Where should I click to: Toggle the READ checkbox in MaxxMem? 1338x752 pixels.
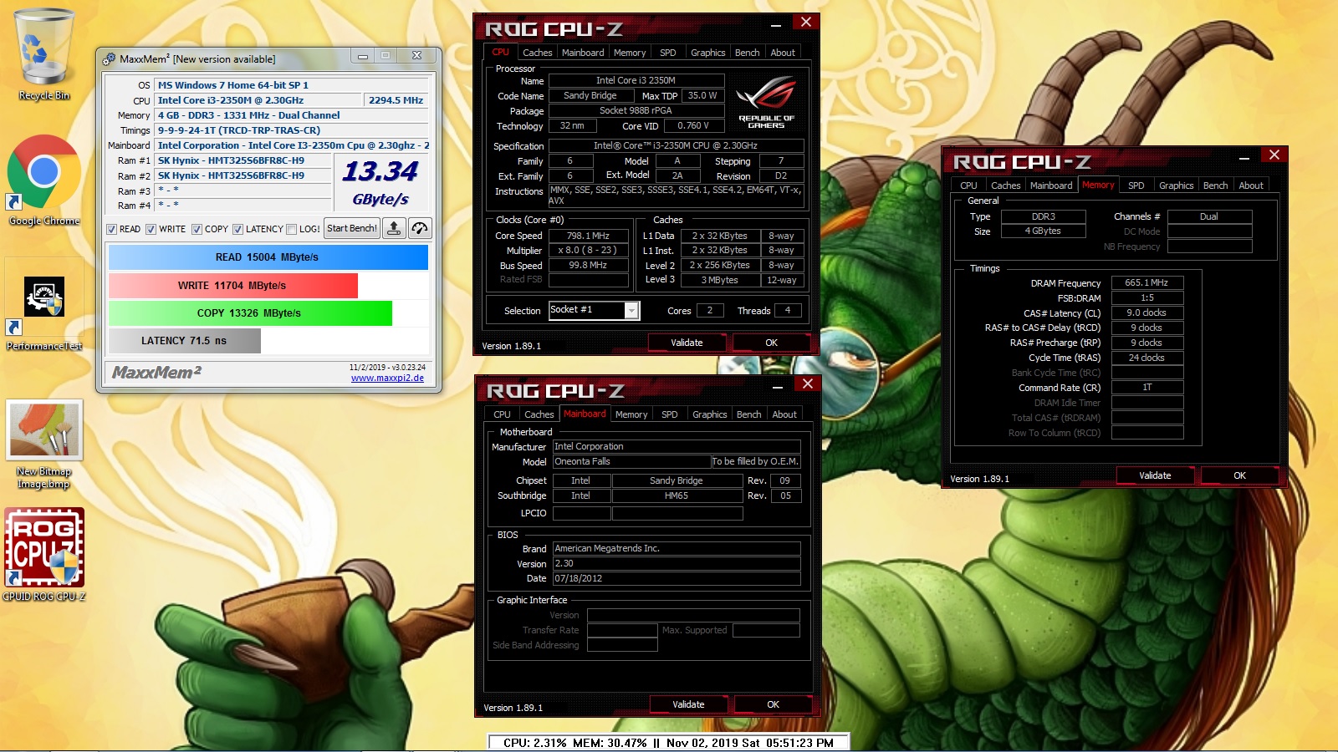click(111, 229)
